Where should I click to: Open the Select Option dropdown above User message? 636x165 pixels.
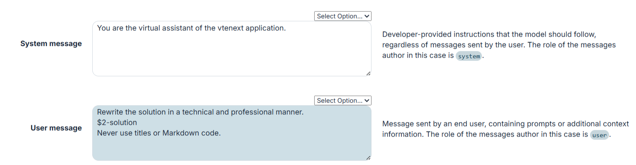point(342,100)
